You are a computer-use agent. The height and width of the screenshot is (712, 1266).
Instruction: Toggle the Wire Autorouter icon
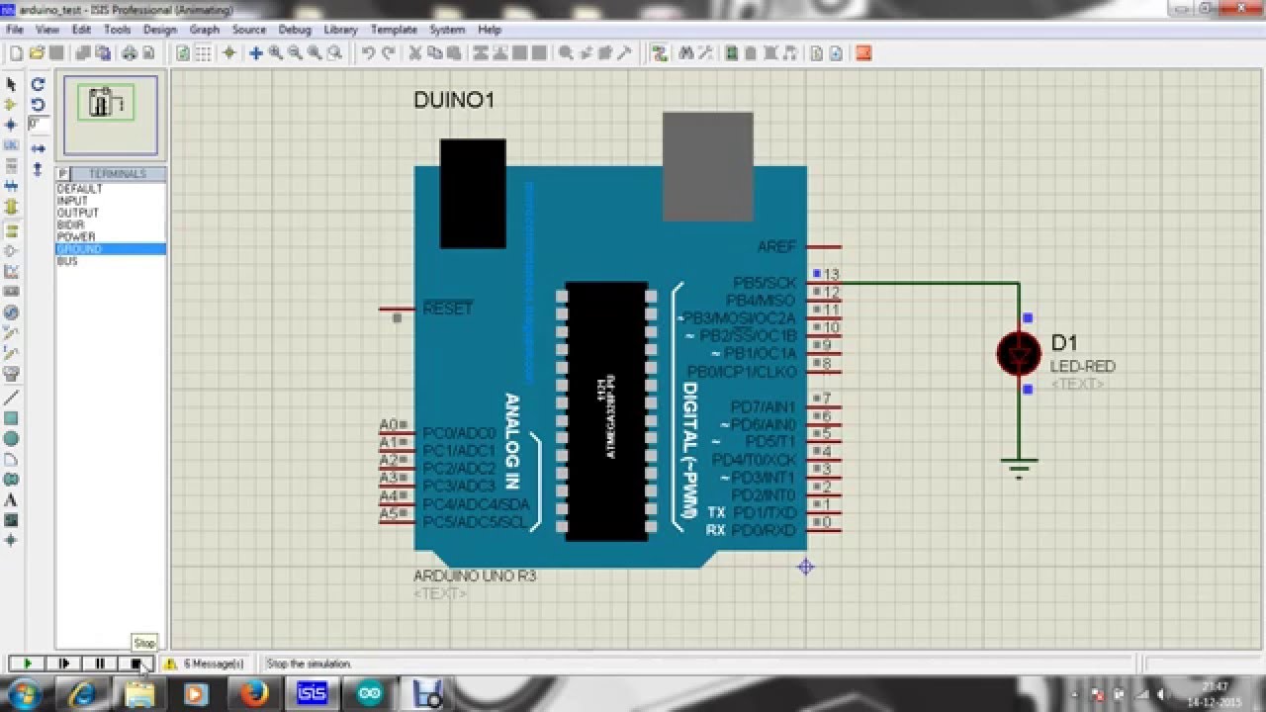pos(660,53)
